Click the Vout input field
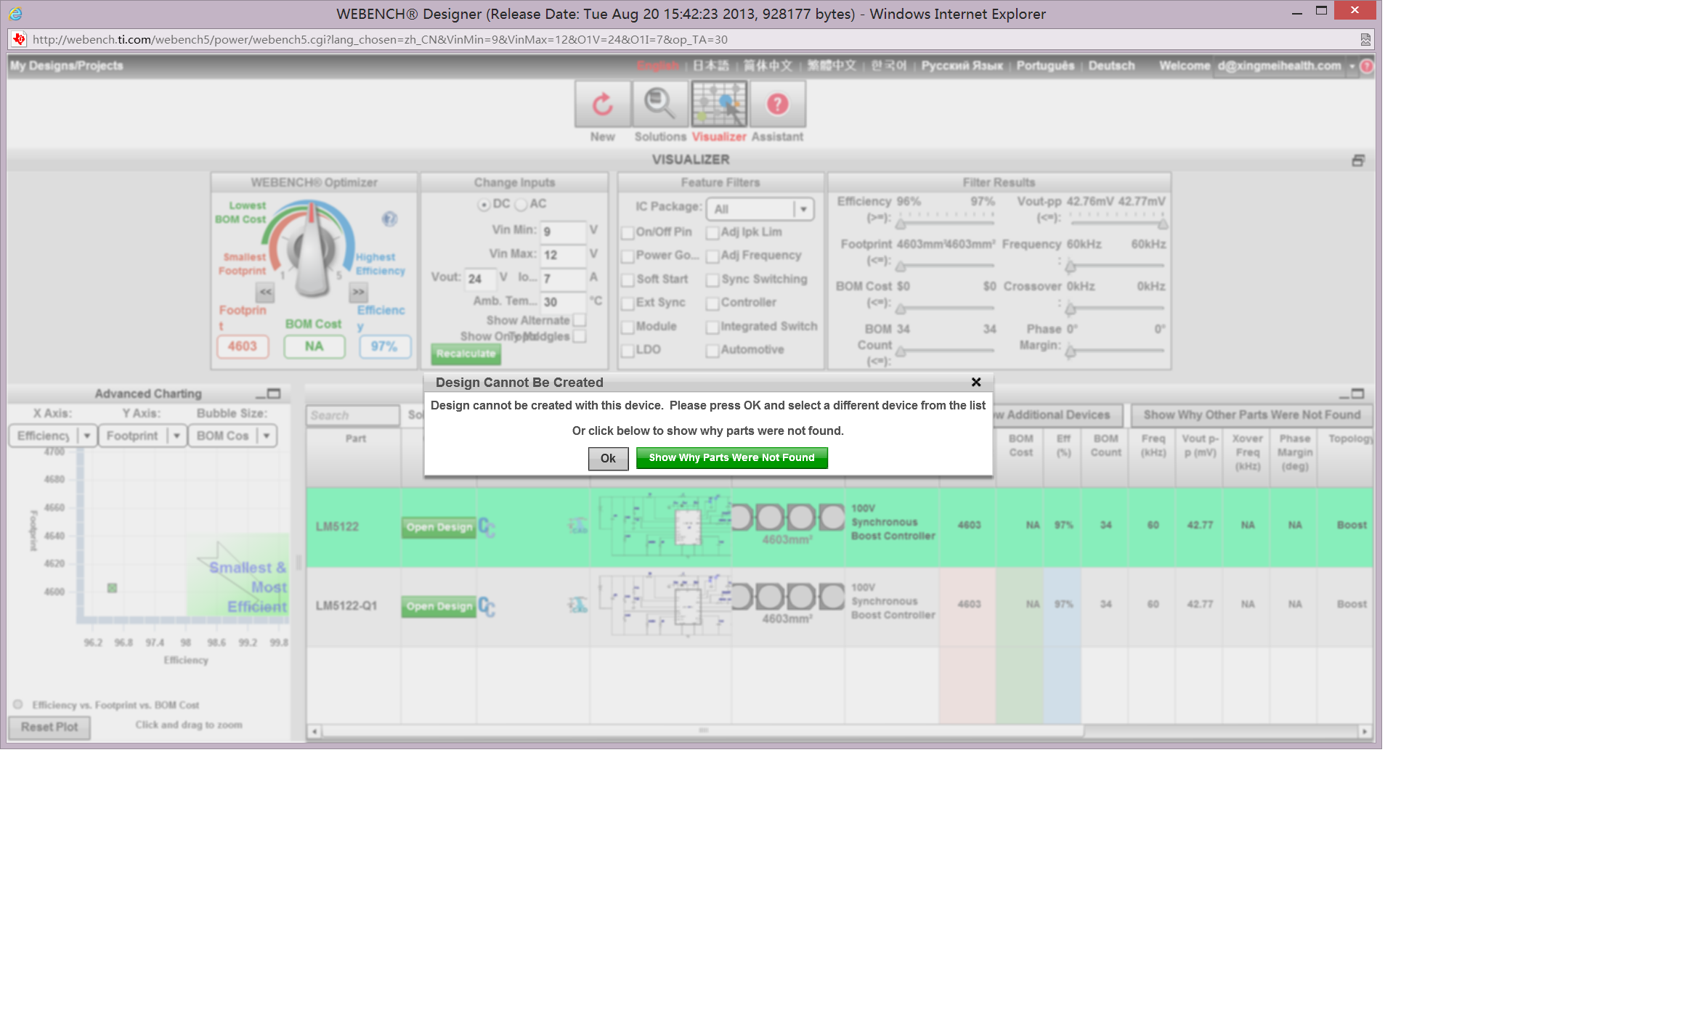The height and width of the screenshot is (1028, 1685). click(481, 279)
